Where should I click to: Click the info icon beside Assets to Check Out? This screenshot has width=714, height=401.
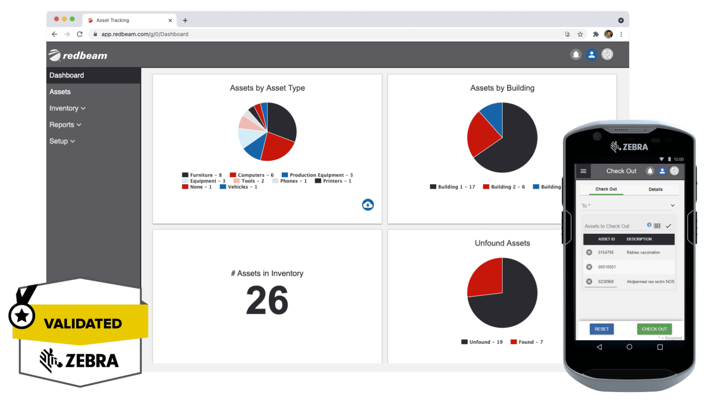(x=649, y=225)
